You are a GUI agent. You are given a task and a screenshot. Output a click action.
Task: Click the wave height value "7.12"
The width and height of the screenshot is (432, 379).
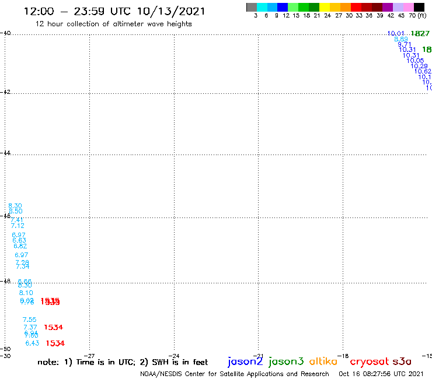(18, 226)
